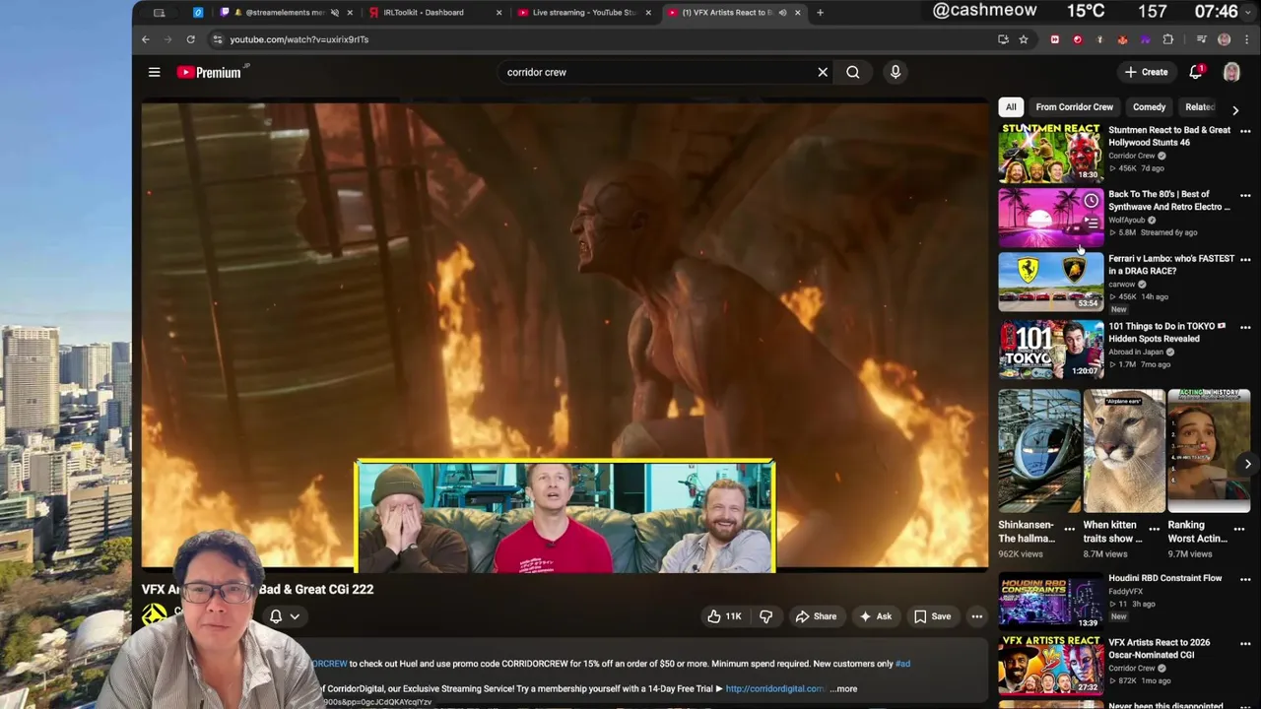
Task: View site information icon in address bar
Action: 217,39
